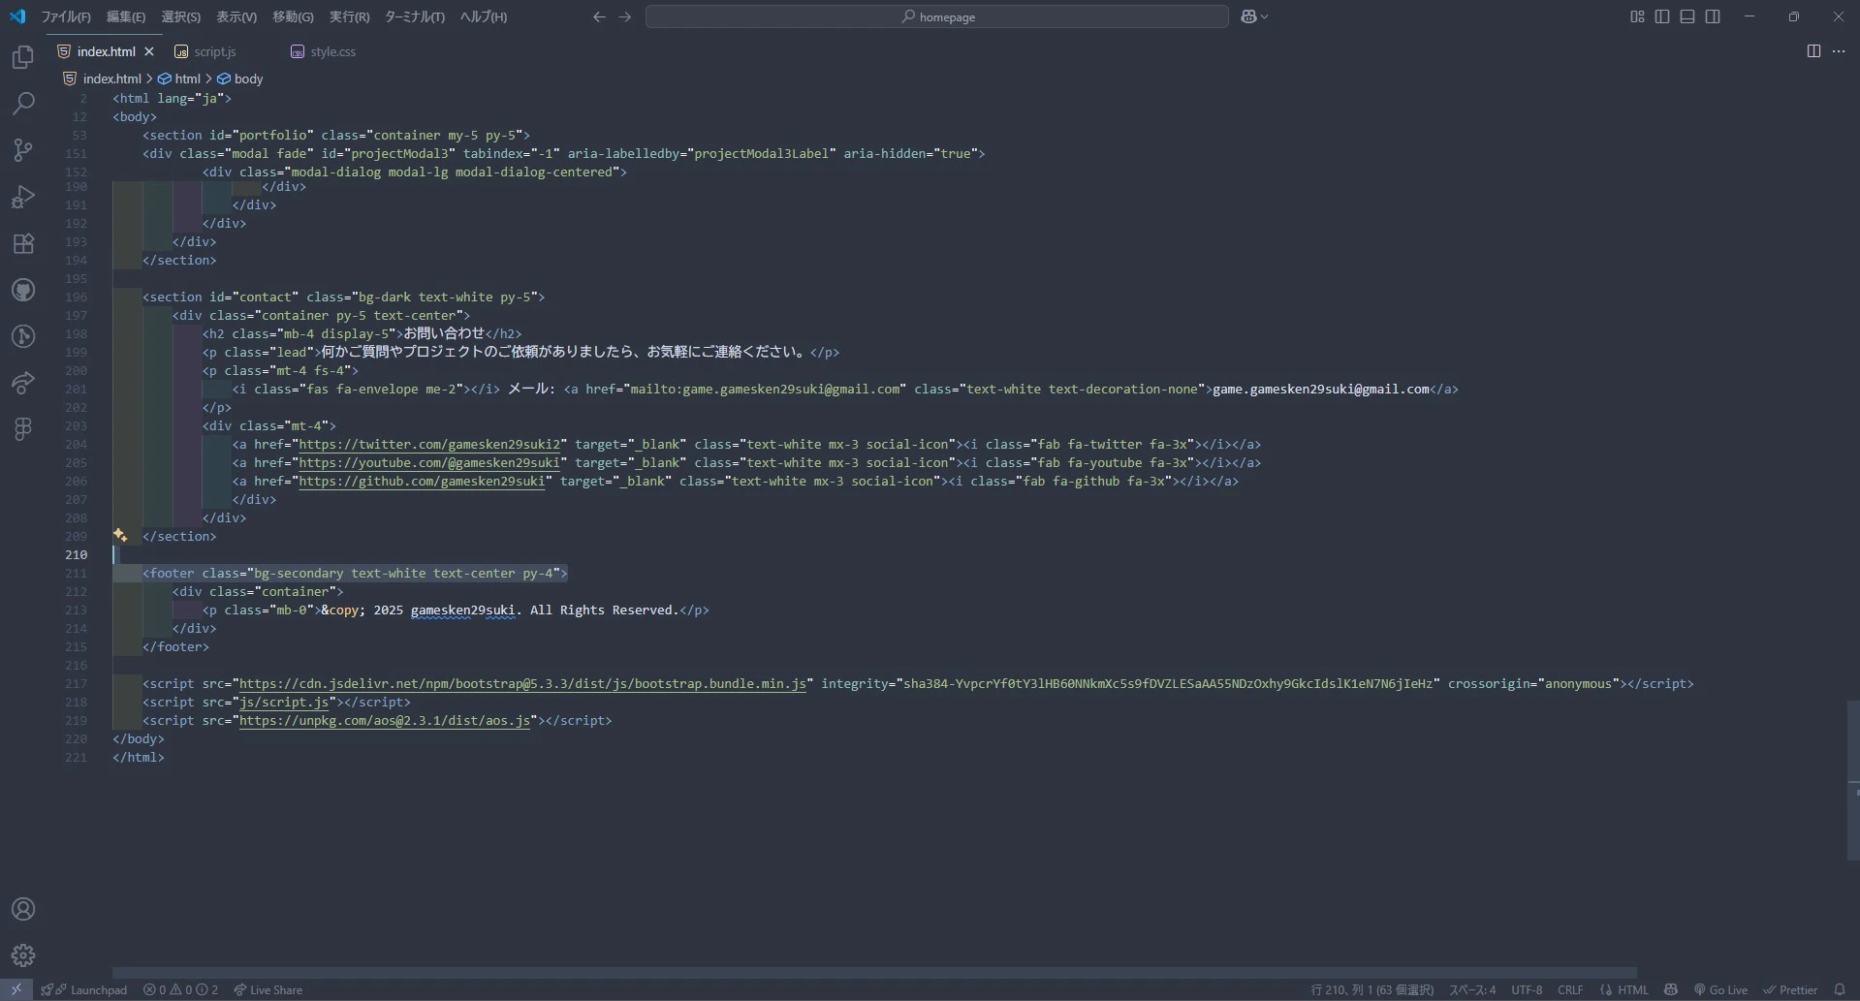
Task: Open the Run and Debug view
Action: click(x=23, y=197)
